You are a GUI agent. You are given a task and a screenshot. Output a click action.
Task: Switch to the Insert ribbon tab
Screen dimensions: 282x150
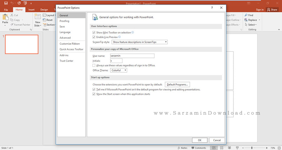(x=31, y=10)
